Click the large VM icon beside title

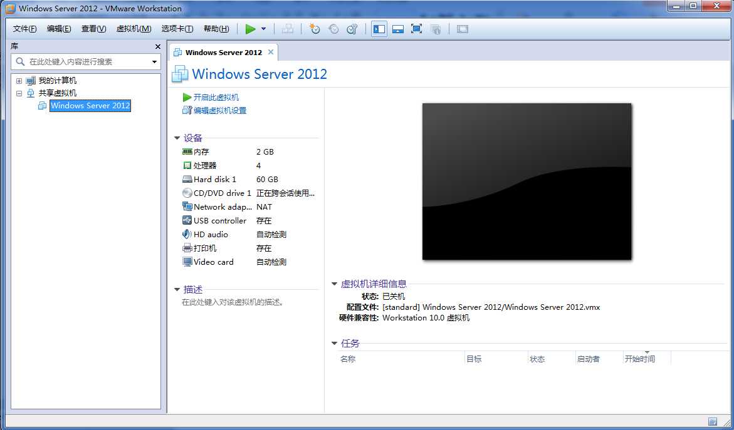181,74
